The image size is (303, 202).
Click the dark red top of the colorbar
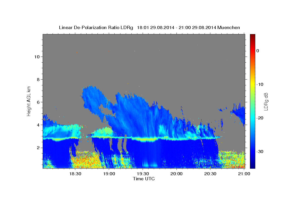(x=252, y=36)
